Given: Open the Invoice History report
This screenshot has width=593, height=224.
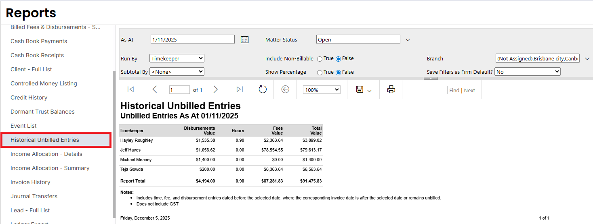Looking at the screenshot, I should [30, 182].
